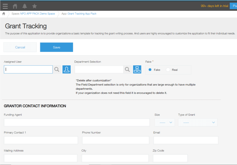Open NPO APP PACK Demo Space link
Viewport: 237px width, 165px height.
tap(38, 14)
